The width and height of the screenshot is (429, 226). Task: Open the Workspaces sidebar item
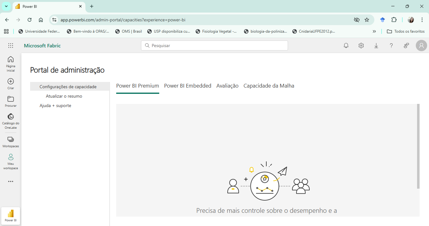(11, 142)
